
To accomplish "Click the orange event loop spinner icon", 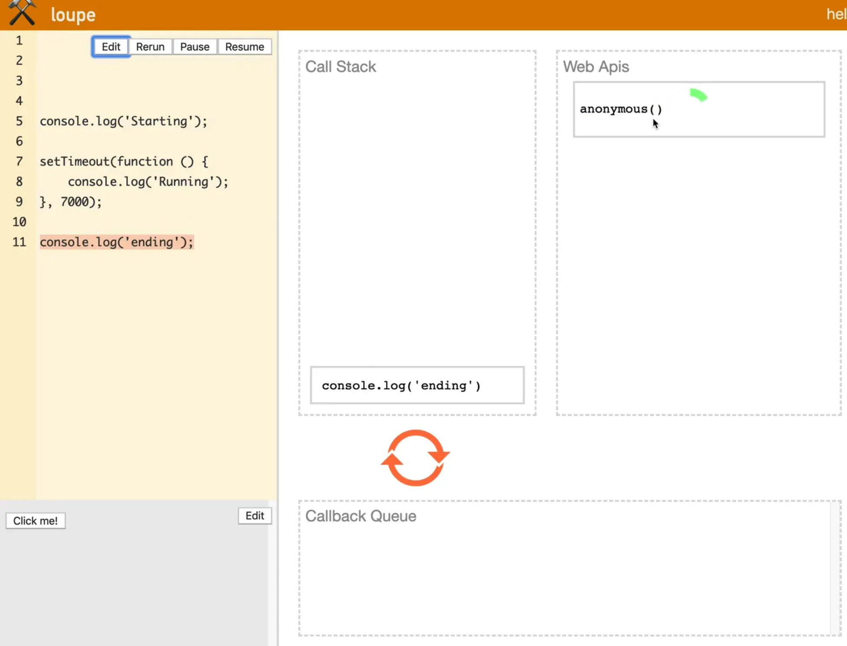I will [x=415, y=458].
